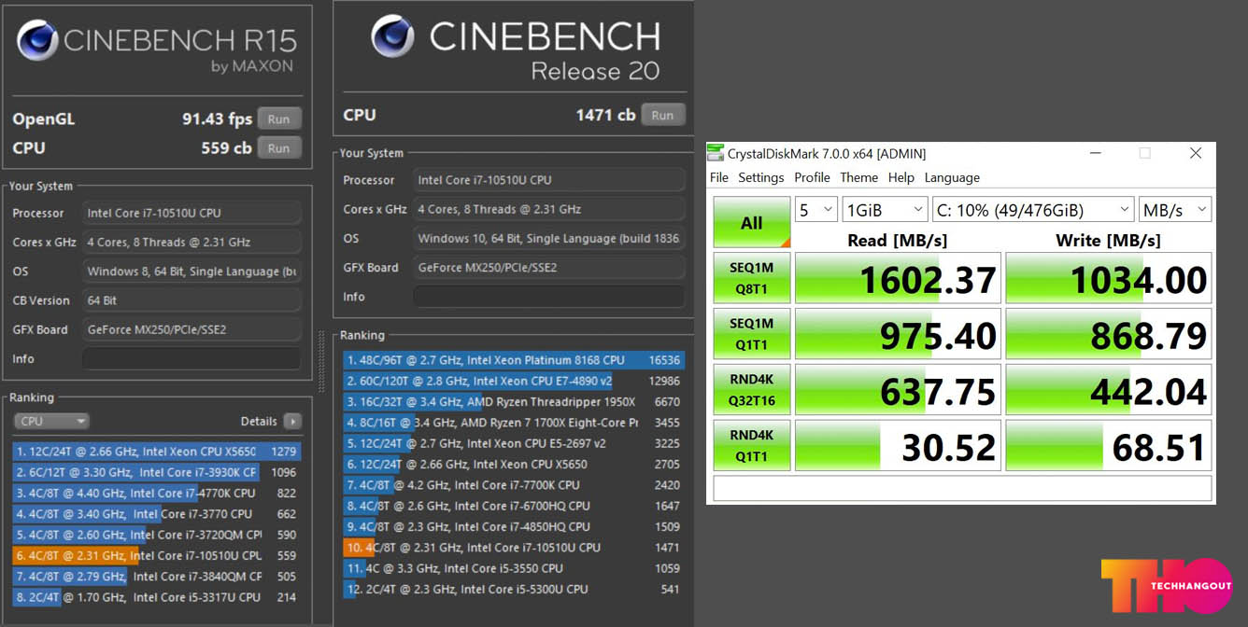Select the Core i7-4770K ranking row
This screenshot has height=627, width=1248.
[x=157, y=493]
